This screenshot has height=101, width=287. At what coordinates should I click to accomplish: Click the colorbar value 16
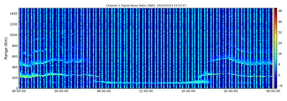[280, 54]
